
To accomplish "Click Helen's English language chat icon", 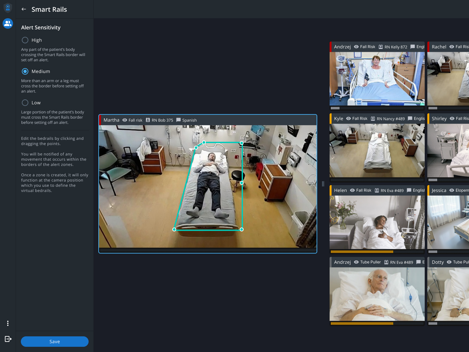I will [409, 190].
